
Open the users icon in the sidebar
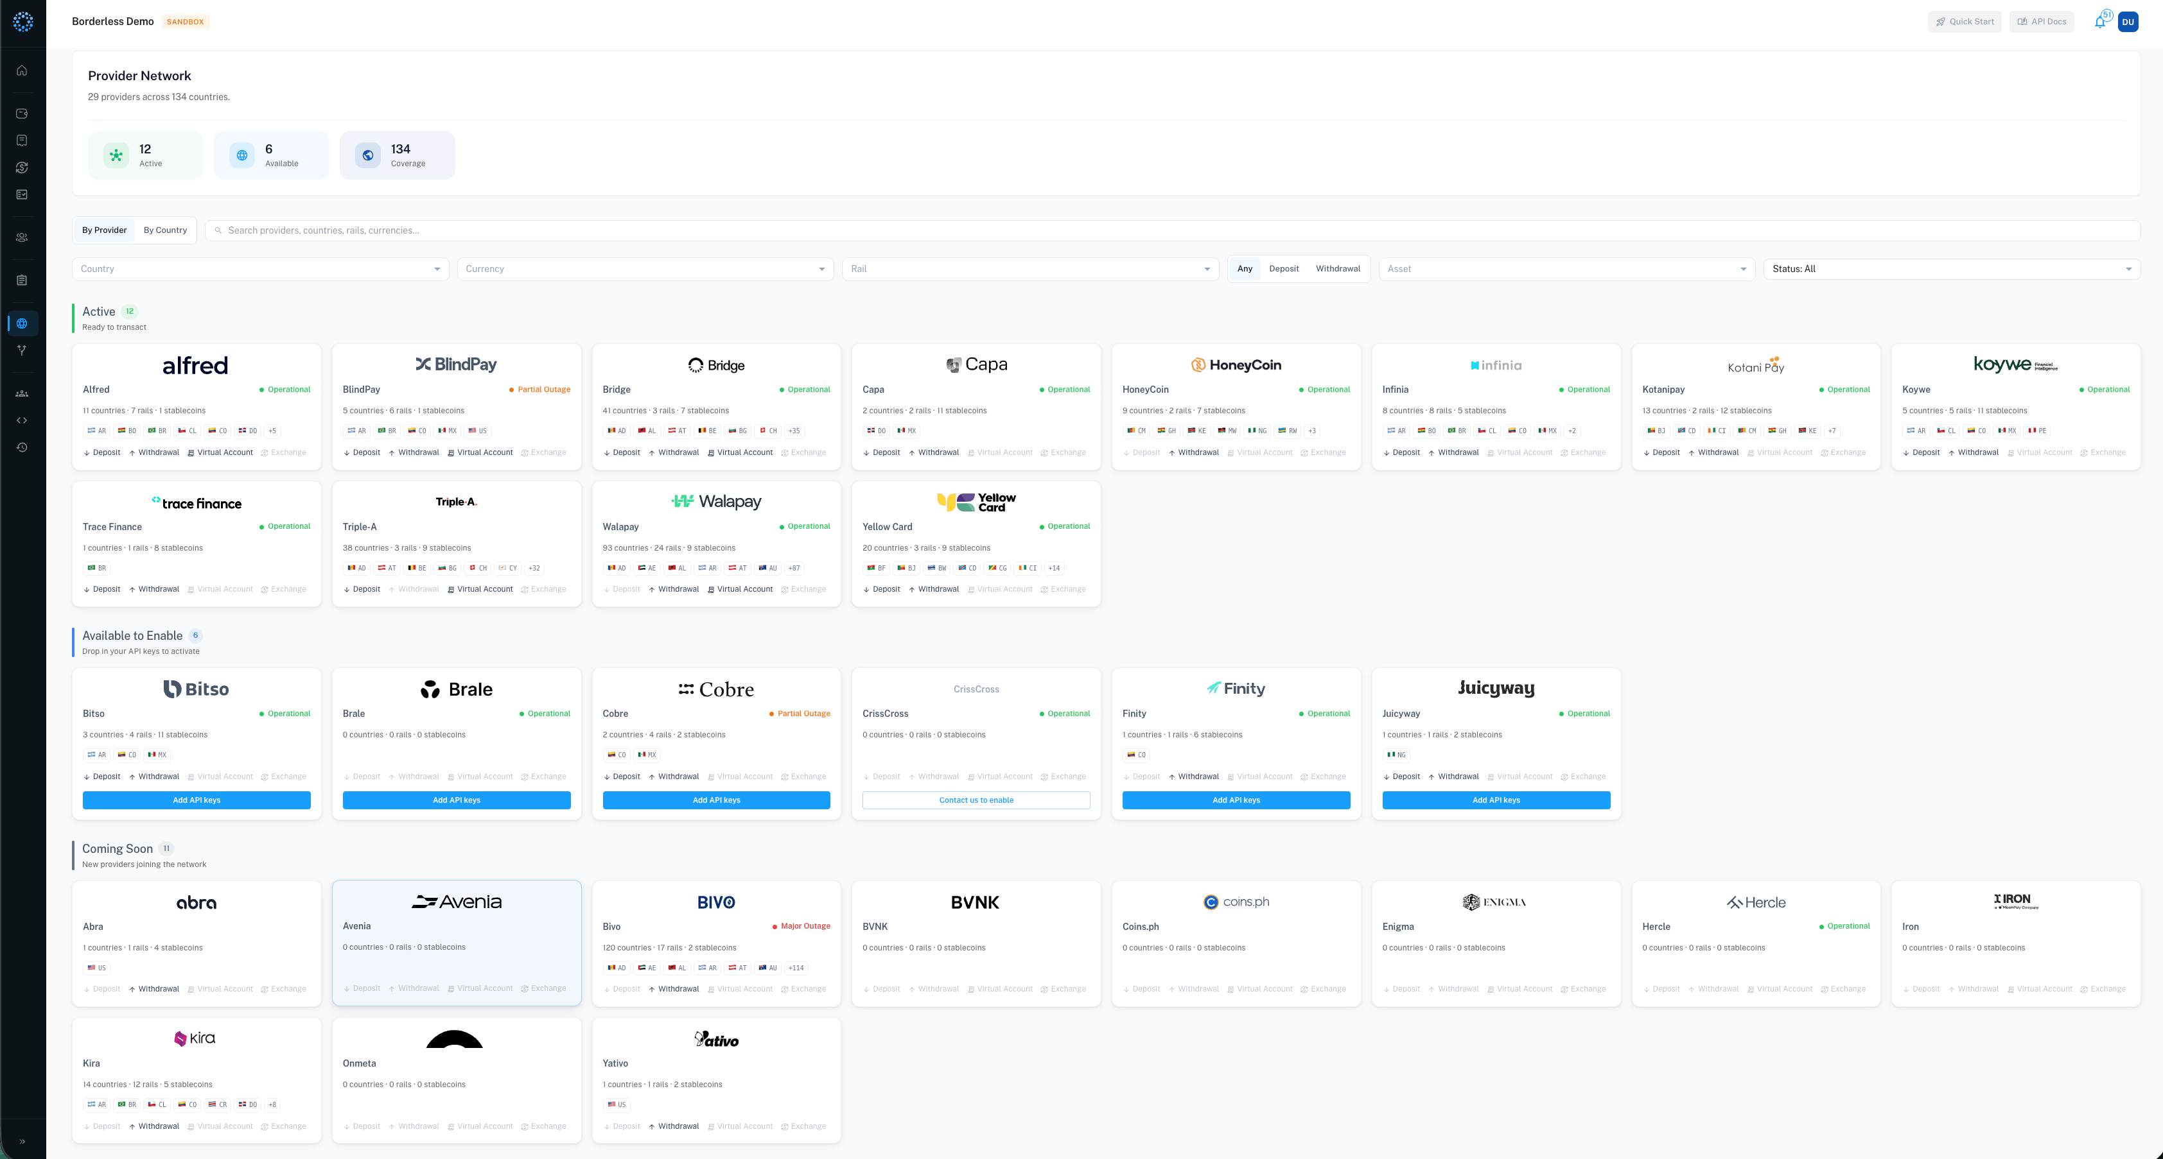click(x=22, y=237)
